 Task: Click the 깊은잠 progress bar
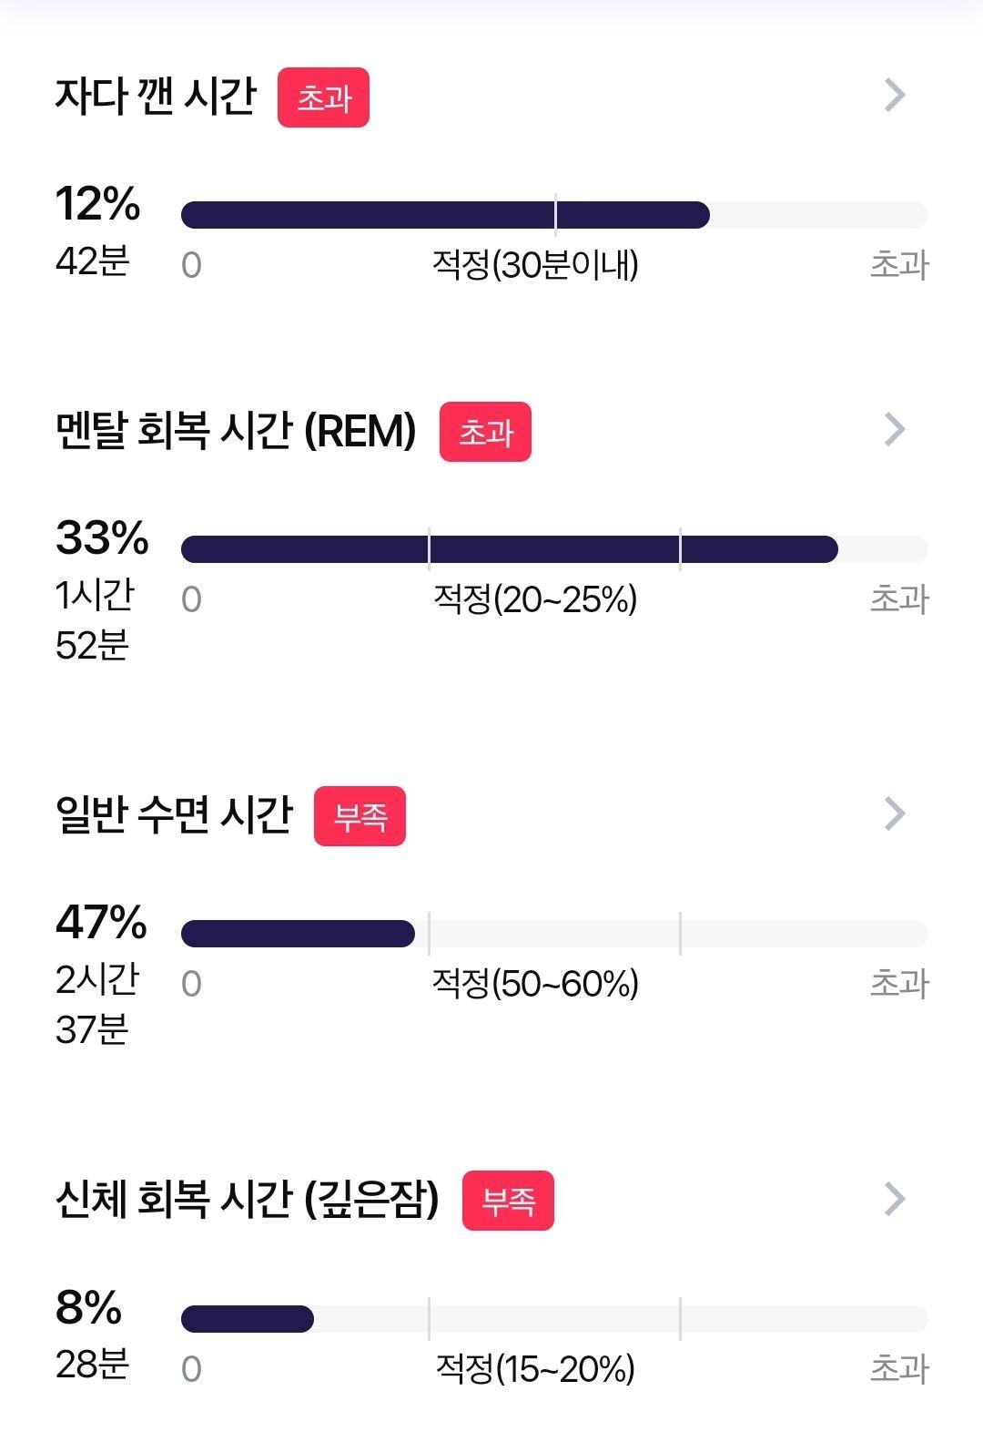(x=553, y=1318)
